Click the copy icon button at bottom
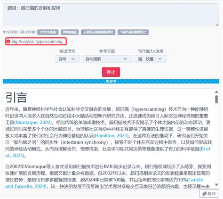Viewport: 223px width, 199px height. tap(209, 194)
